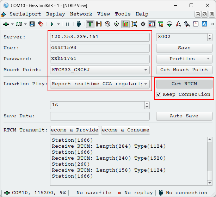The height and width of the screenshot is (197, 216).
Task: Open the signal bar chart icon
Action: click(x=125, y=24)
